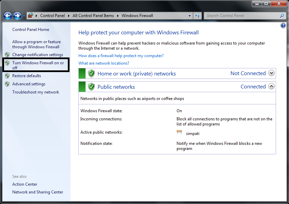Click shield icon beside Advanced settings
Viewport: 289px width, 204px height.
[7, 84]
